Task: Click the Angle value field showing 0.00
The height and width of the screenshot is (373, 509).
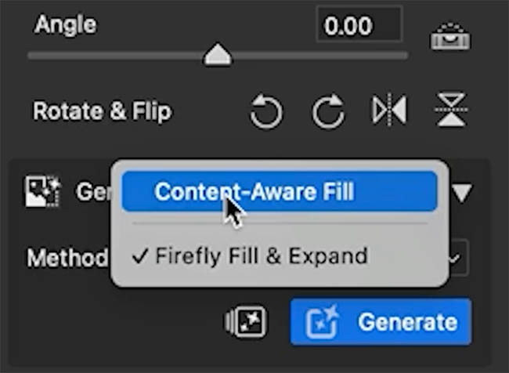Action: (359, 25)
